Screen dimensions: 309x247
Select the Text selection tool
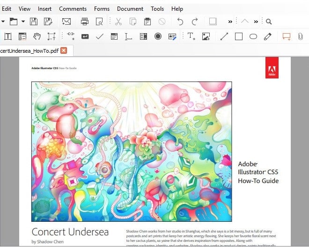pos(8,36)
